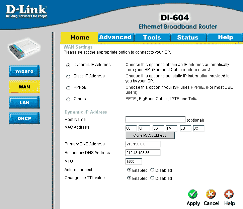Click the Secondary DNS Address field
Image resolution: width=243 pixels, height=209 pixels.
coord(143,153)
